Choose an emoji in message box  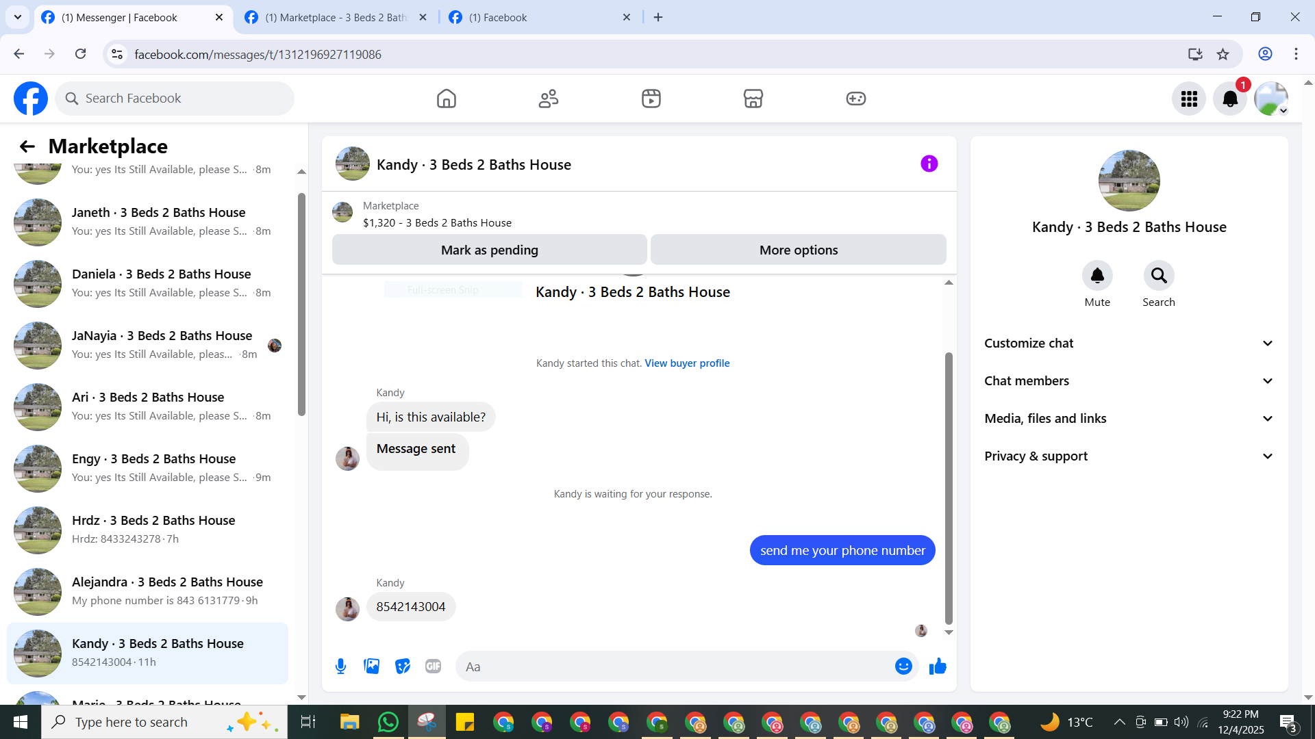pos(903,666)
